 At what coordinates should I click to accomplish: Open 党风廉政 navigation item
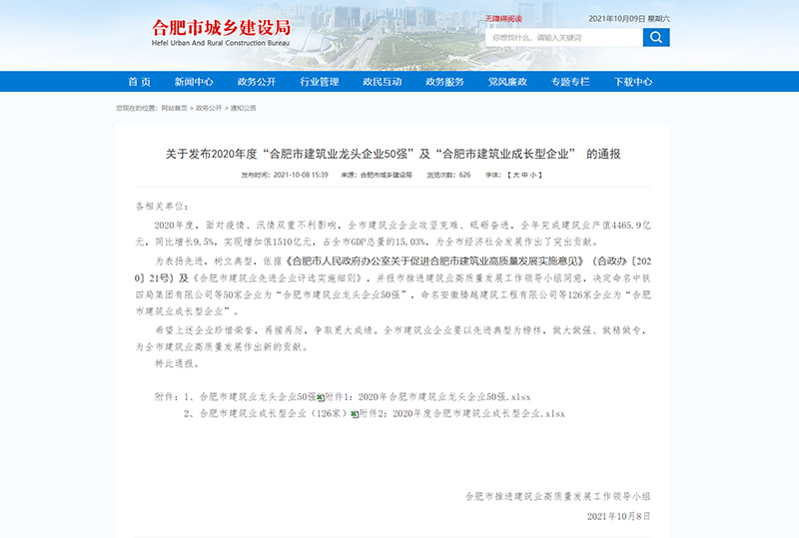click(x=507, y=82)
